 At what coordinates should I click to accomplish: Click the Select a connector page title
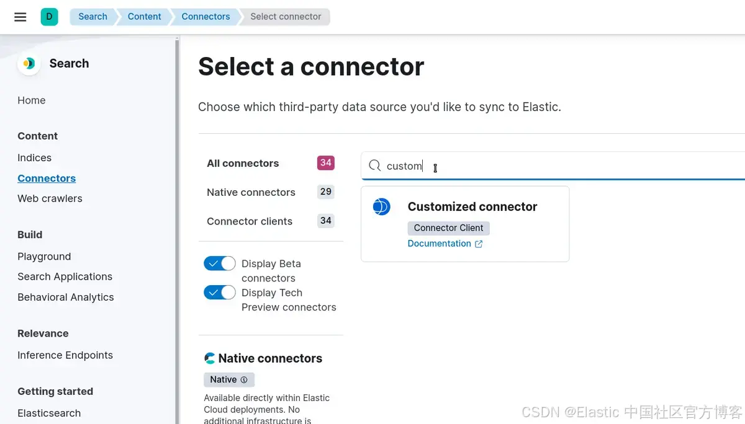311,67
